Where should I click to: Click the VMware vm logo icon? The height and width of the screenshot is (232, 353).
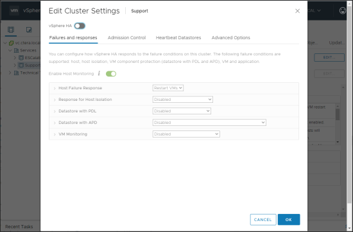pyautogui.click(x=14, y=10)
